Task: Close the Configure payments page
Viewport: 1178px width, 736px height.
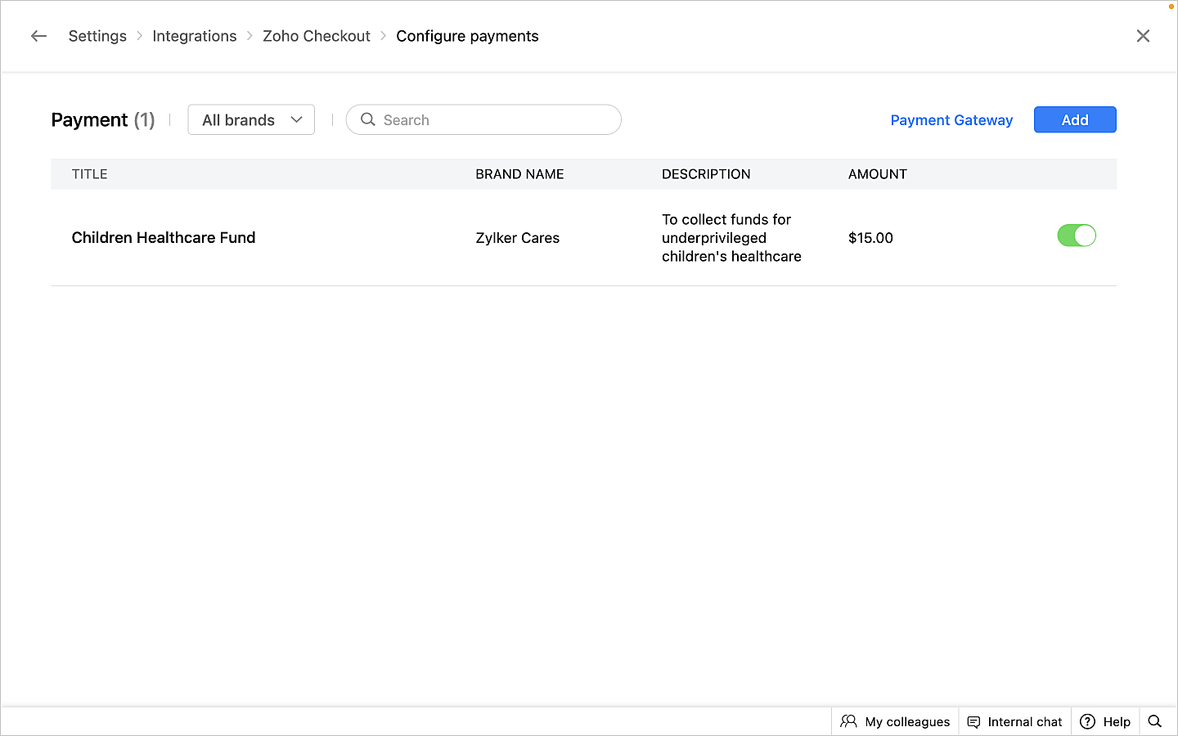Action: tap(1143, 36)
